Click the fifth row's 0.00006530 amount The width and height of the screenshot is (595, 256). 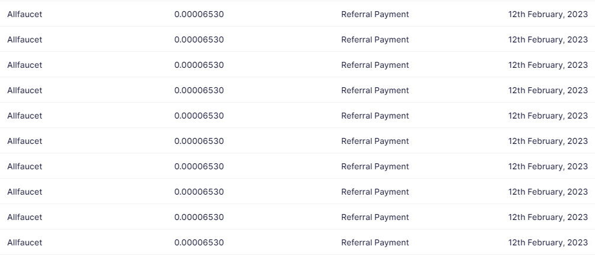(x=199, y=116)
